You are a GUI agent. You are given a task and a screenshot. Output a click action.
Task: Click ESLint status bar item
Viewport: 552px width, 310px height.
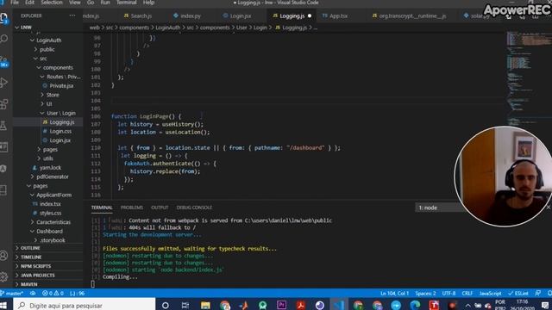click(x=518, y=293)
